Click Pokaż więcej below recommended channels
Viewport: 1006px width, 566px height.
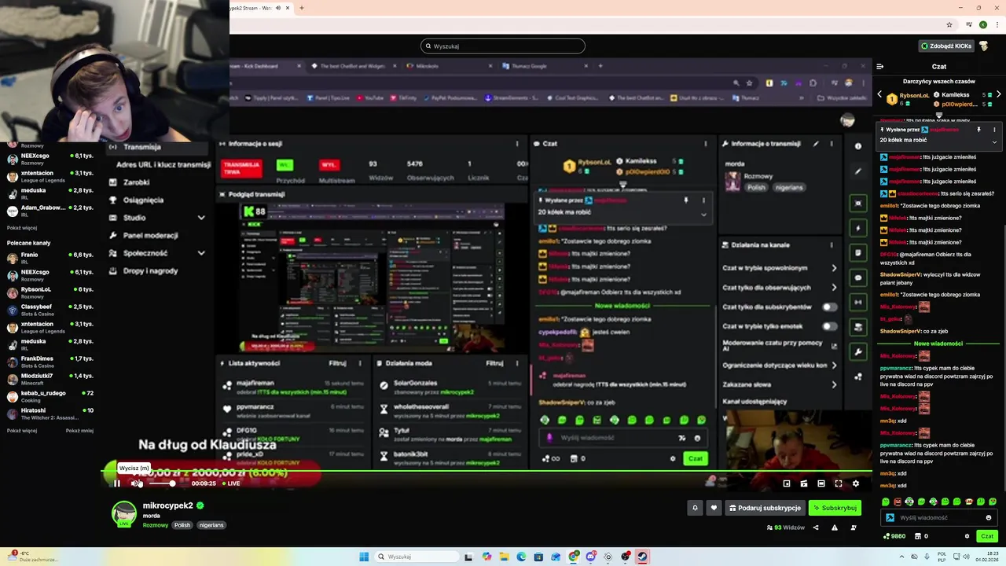pyautogui.click(x=22, y=431)
